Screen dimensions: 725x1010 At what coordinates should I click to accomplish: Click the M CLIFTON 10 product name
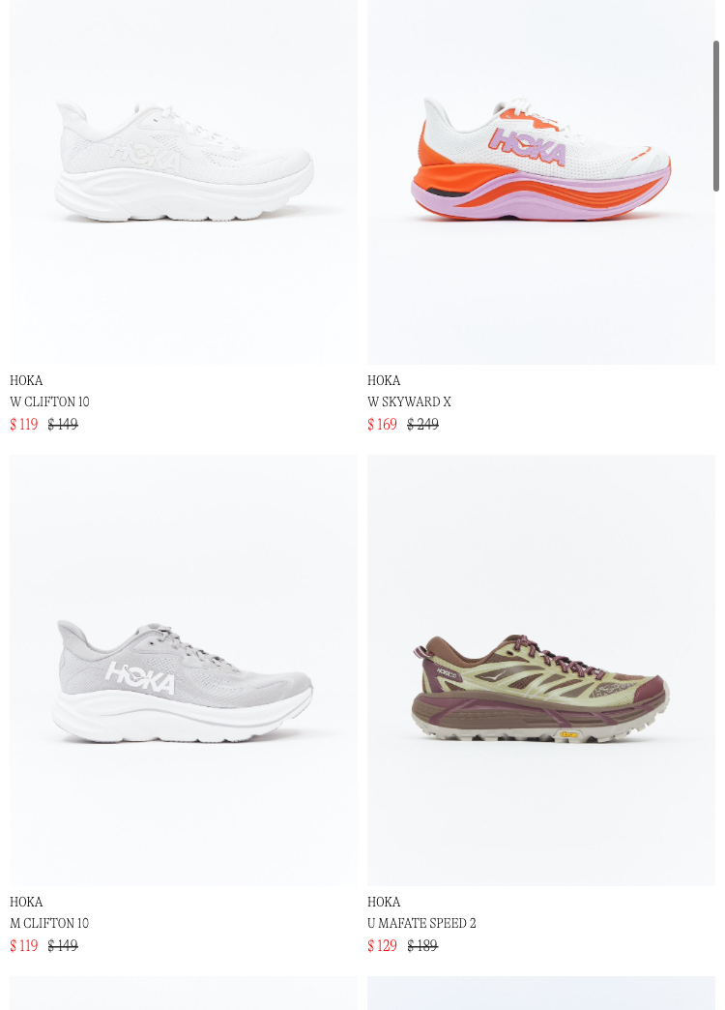pyautogui.click(x=49, y=923)
